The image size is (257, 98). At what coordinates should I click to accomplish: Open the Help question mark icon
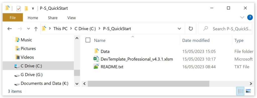coord(250,17)
